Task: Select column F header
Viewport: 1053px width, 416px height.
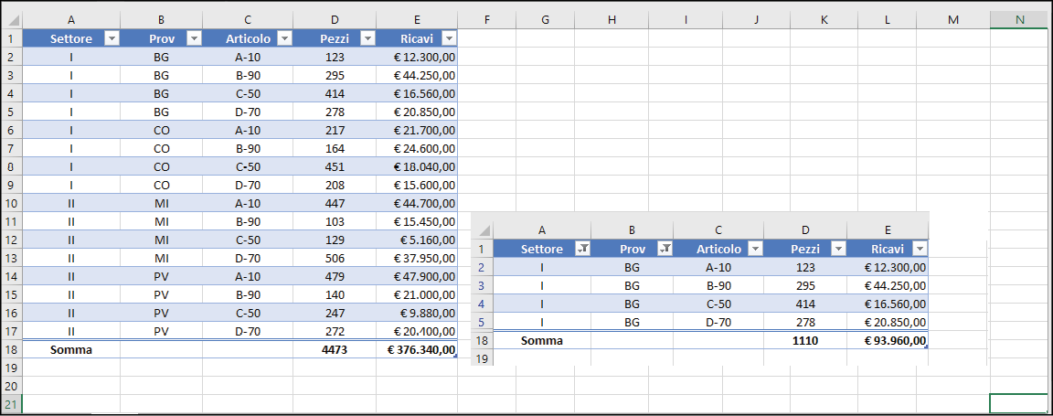Action: [x=486, y=20]
